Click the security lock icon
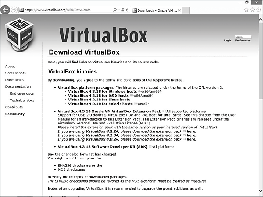 [123, 10]
